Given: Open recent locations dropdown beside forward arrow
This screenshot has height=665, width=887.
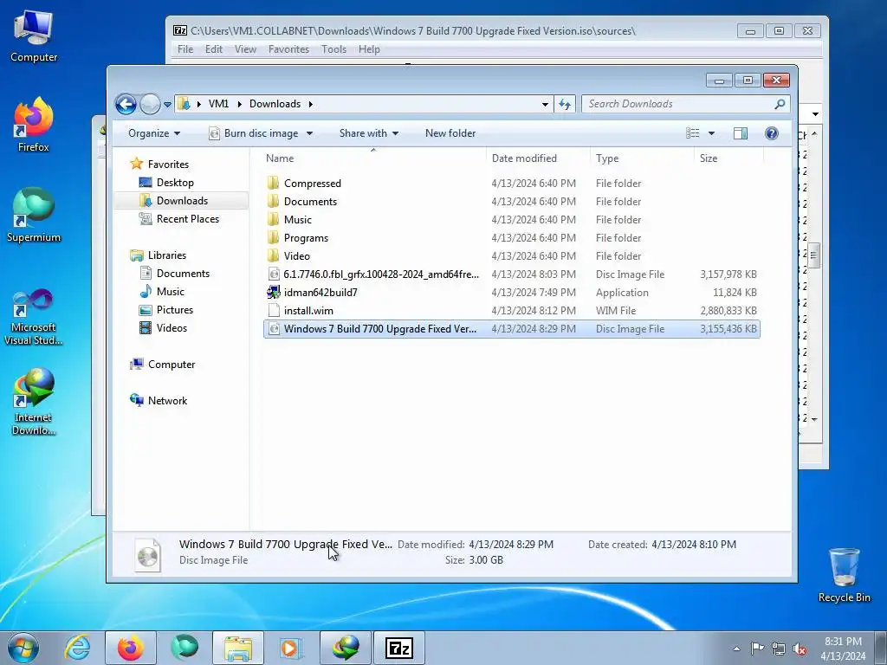Looking at the screenshot, I should pyautogui.click(x=167, y=105).
